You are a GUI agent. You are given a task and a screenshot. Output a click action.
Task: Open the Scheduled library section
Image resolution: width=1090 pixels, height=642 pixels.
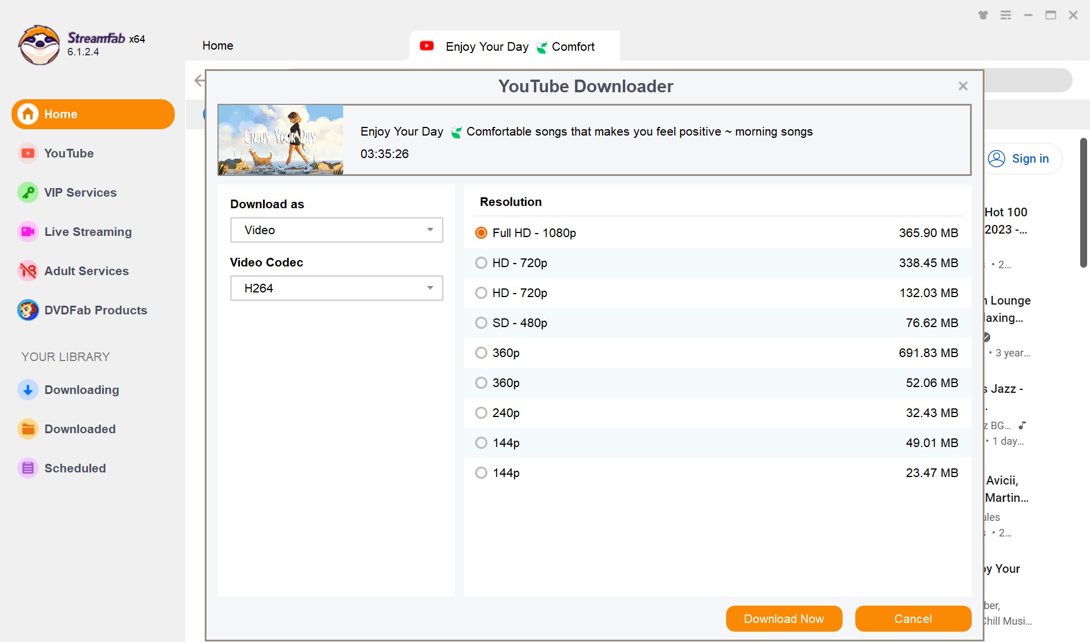tap(75, 468)
